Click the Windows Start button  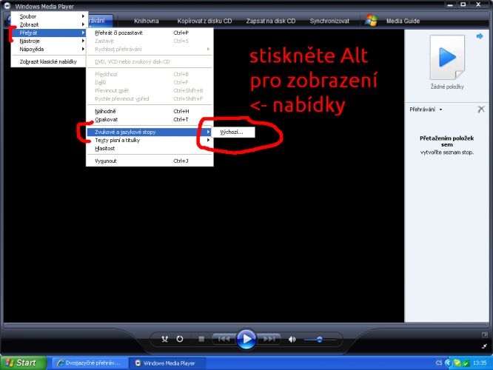pyautogui.click(x=23, y=363)
